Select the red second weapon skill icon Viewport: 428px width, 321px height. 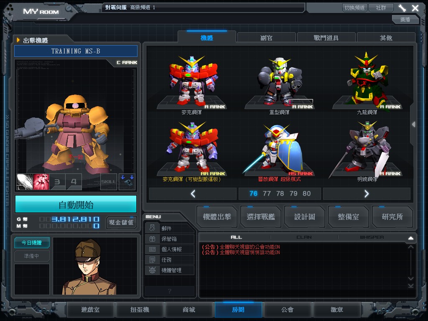click(41, 182)
